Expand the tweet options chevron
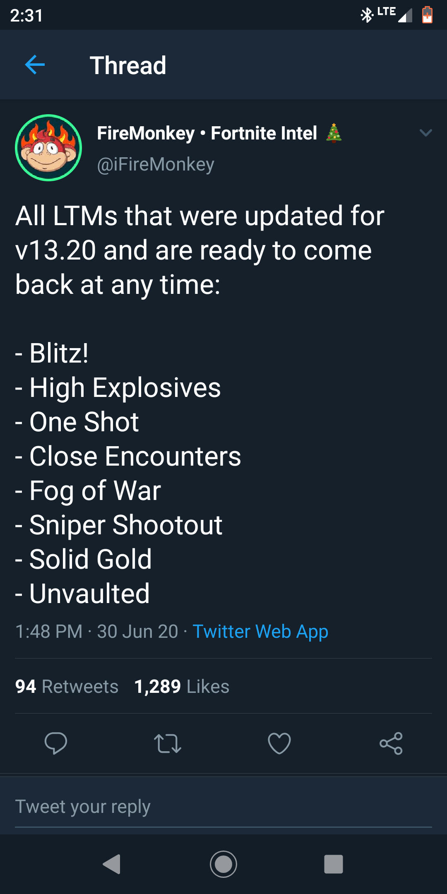The height and width of the screenshot is (894, 447). point(425,133)
